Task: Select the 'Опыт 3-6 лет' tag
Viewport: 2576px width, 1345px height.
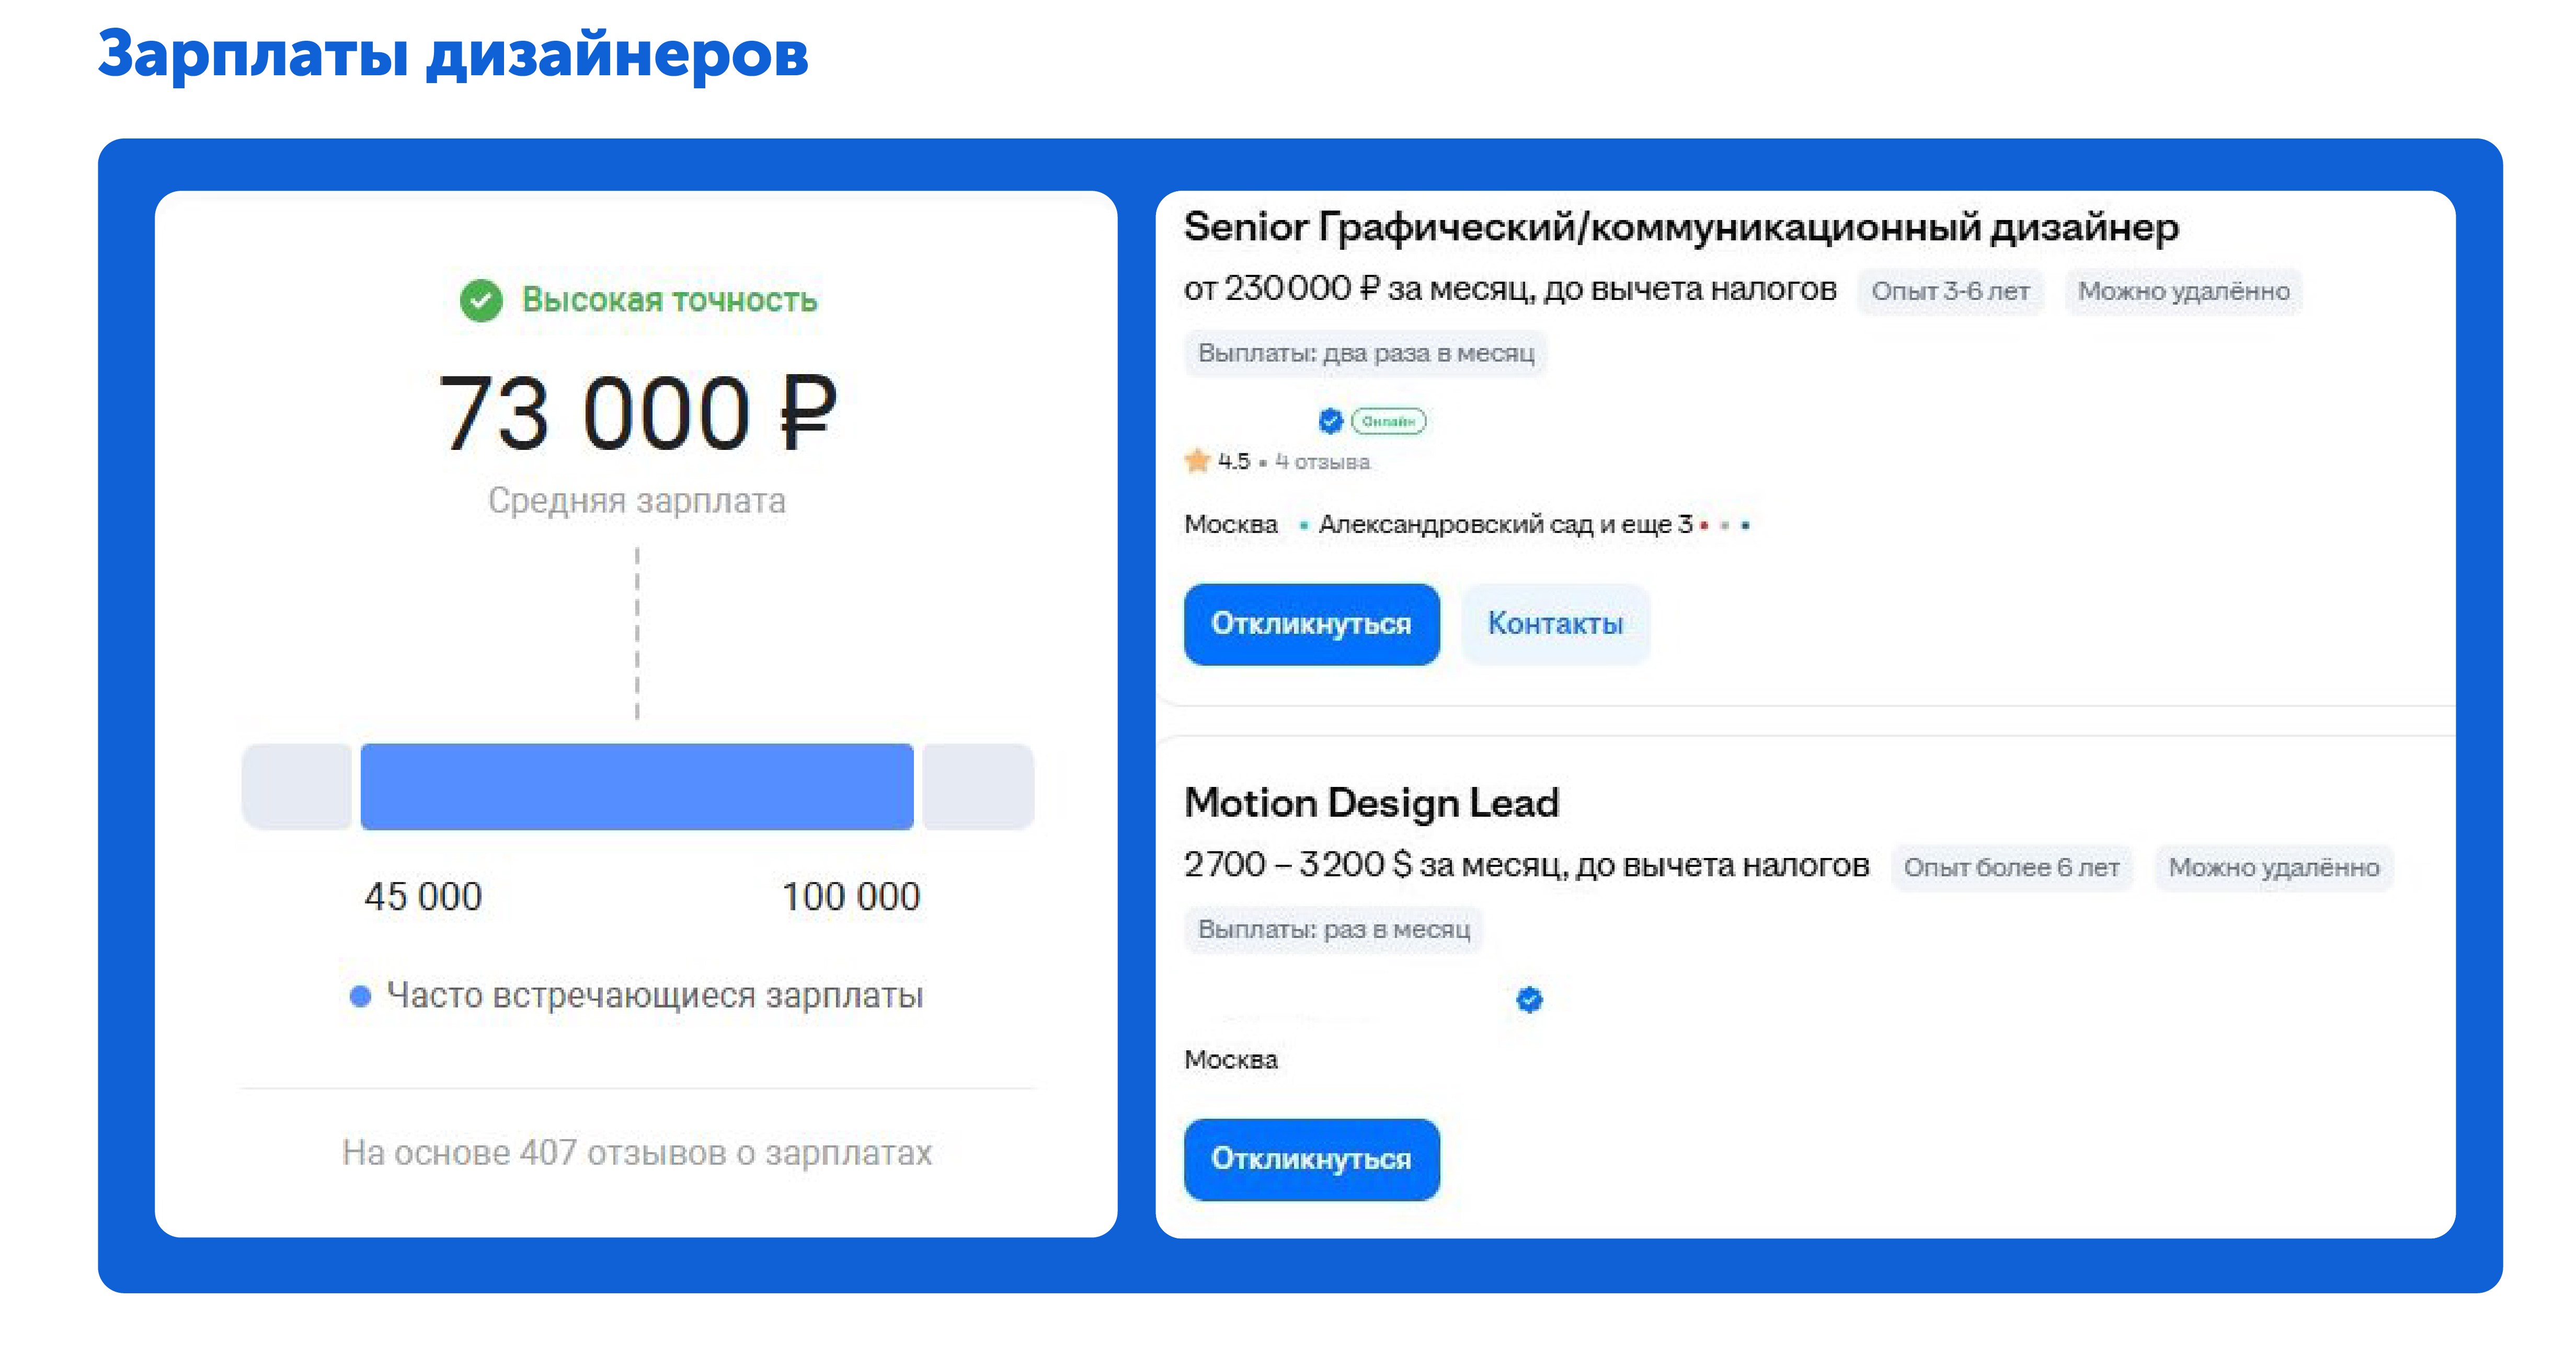Action: tap(1950, 291)
